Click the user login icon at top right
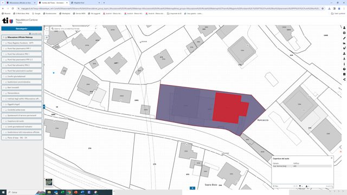This screenshot has width=347, height=195. (344, 28)
